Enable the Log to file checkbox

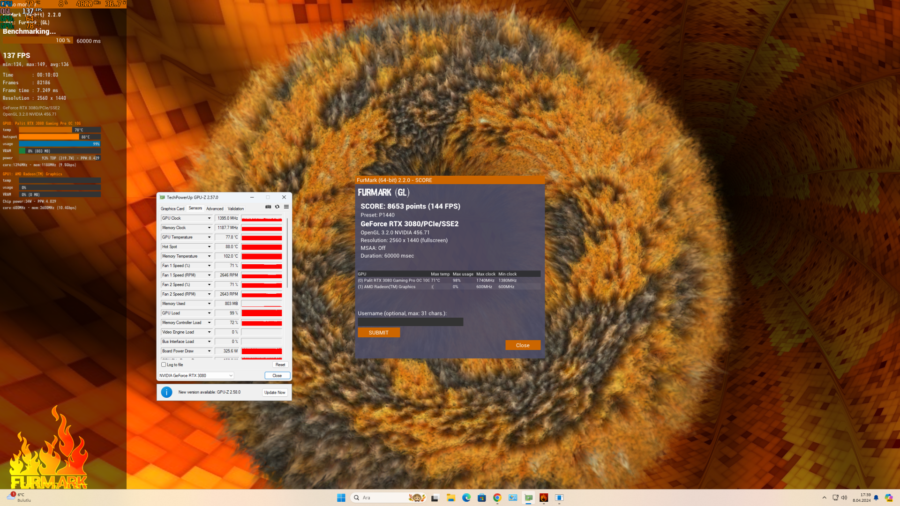click(164, 365)
